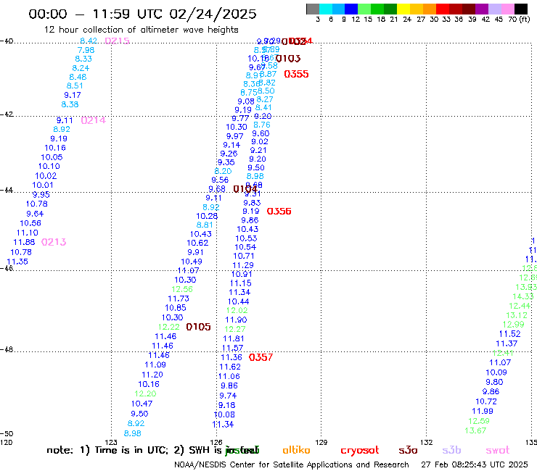Click the s3b satellite legend label
Viewport: 537px width, 471px height.
point(451,450)
